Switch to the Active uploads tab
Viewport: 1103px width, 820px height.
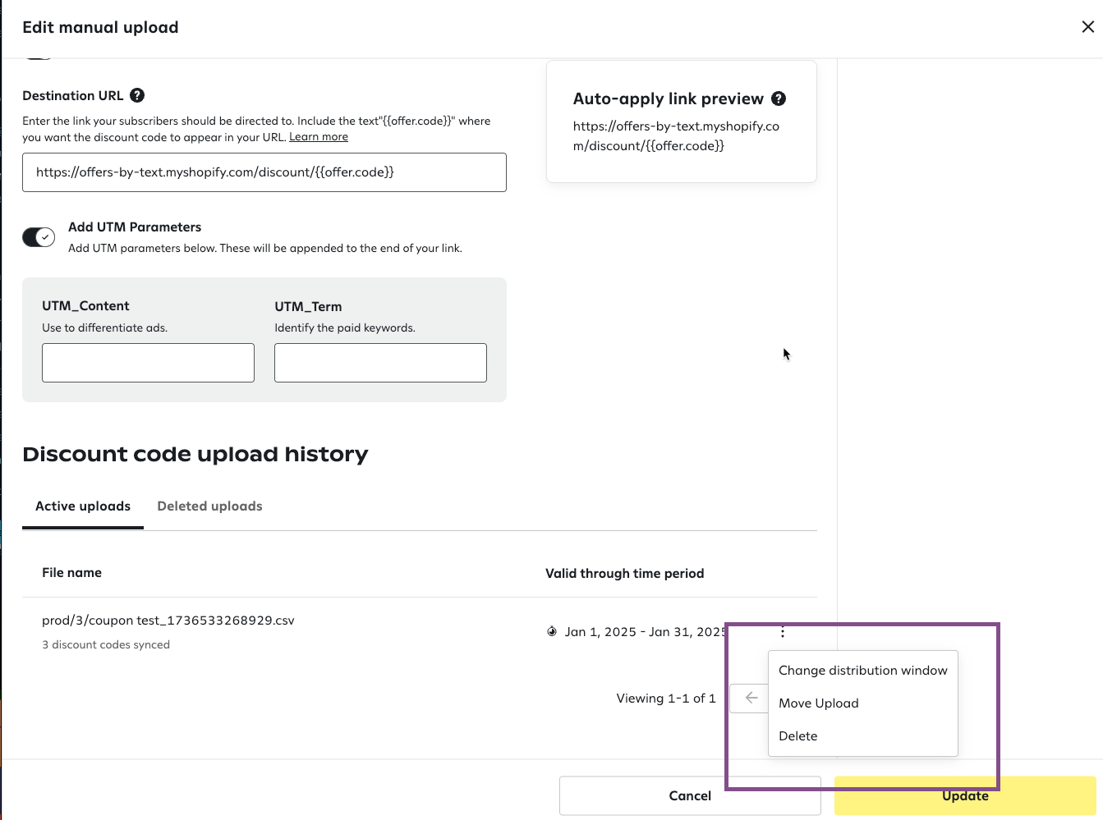pos(83,506)
